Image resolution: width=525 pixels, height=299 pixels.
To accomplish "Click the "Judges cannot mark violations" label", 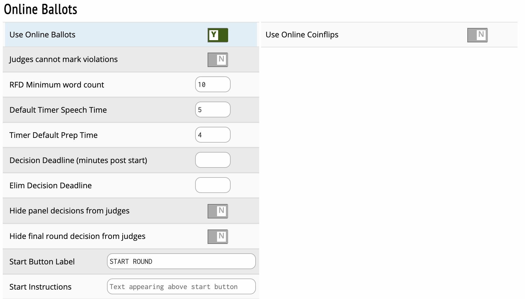I will [63, 59].
